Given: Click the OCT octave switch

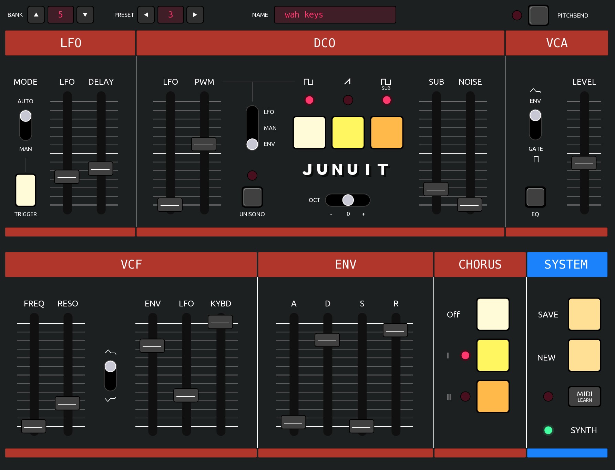Looking at the screenshot, I should [348, 200].
